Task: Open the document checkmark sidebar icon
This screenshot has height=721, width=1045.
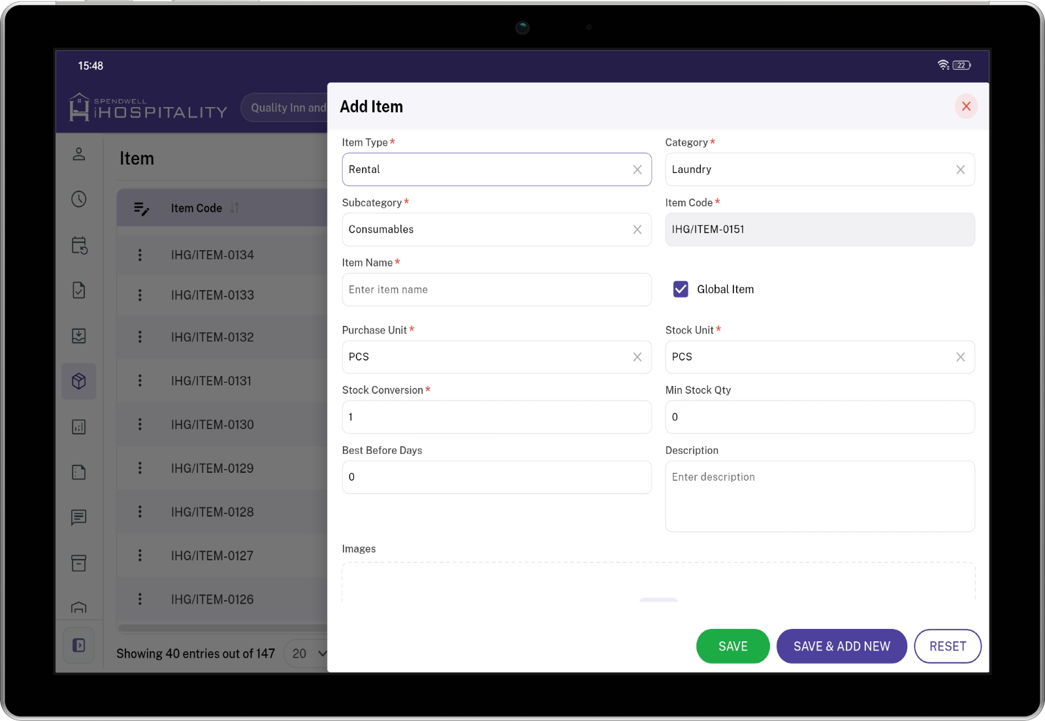Action: [79, 290]
